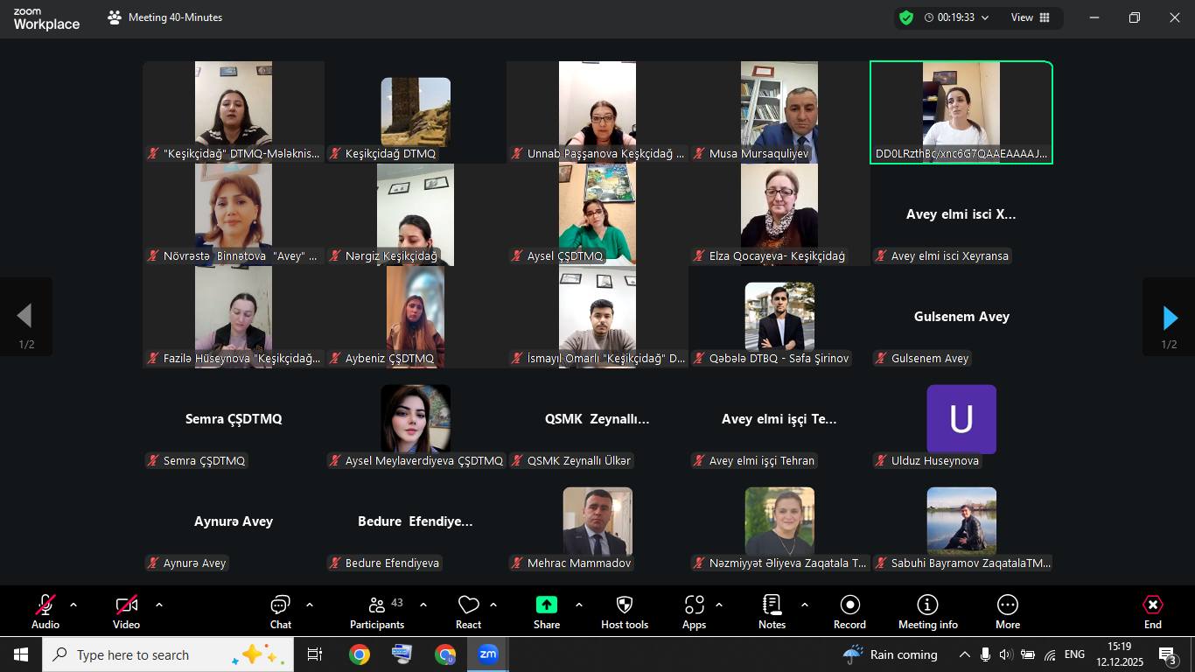Image resolution: width=1195 pixels, height=672 pixels.
Task: Start screen sharing with Share
Action: click(546, 611)
